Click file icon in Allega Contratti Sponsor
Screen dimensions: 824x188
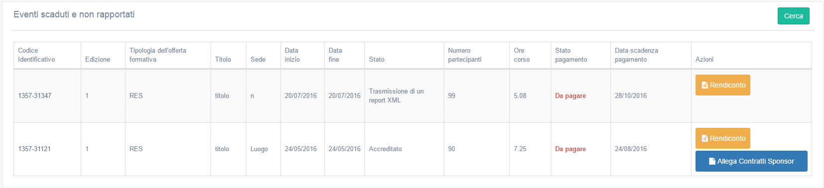click(x=712, y=161)
